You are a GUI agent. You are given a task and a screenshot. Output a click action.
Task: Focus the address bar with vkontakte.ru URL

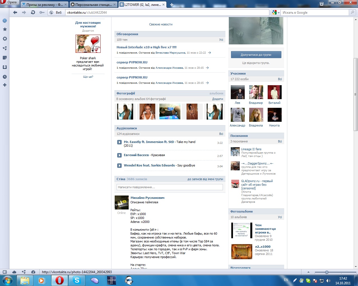pyautogui.click(x=167, y=13)
